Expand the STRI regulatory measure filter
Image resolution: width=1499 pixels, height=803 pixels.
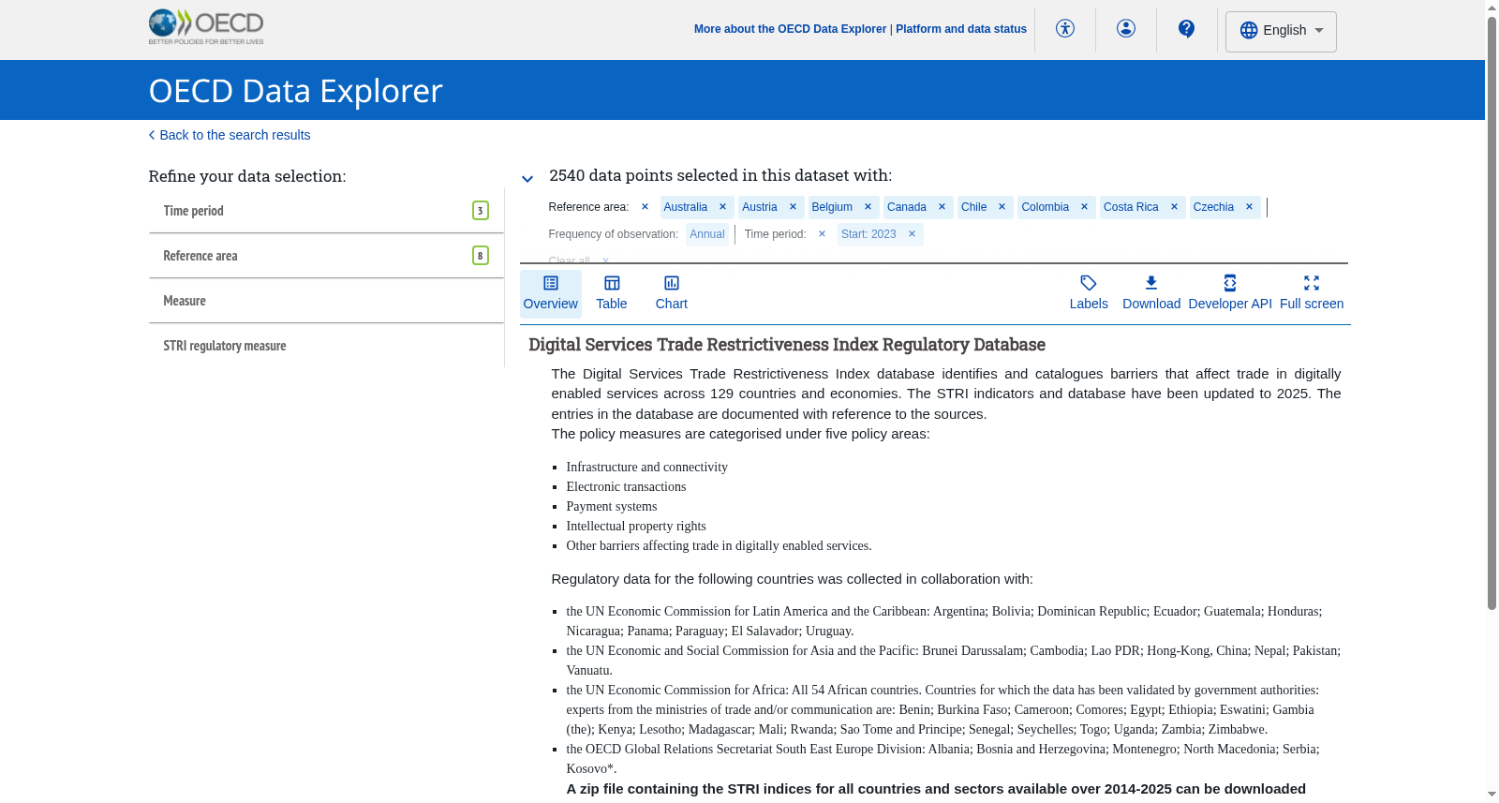326,346
